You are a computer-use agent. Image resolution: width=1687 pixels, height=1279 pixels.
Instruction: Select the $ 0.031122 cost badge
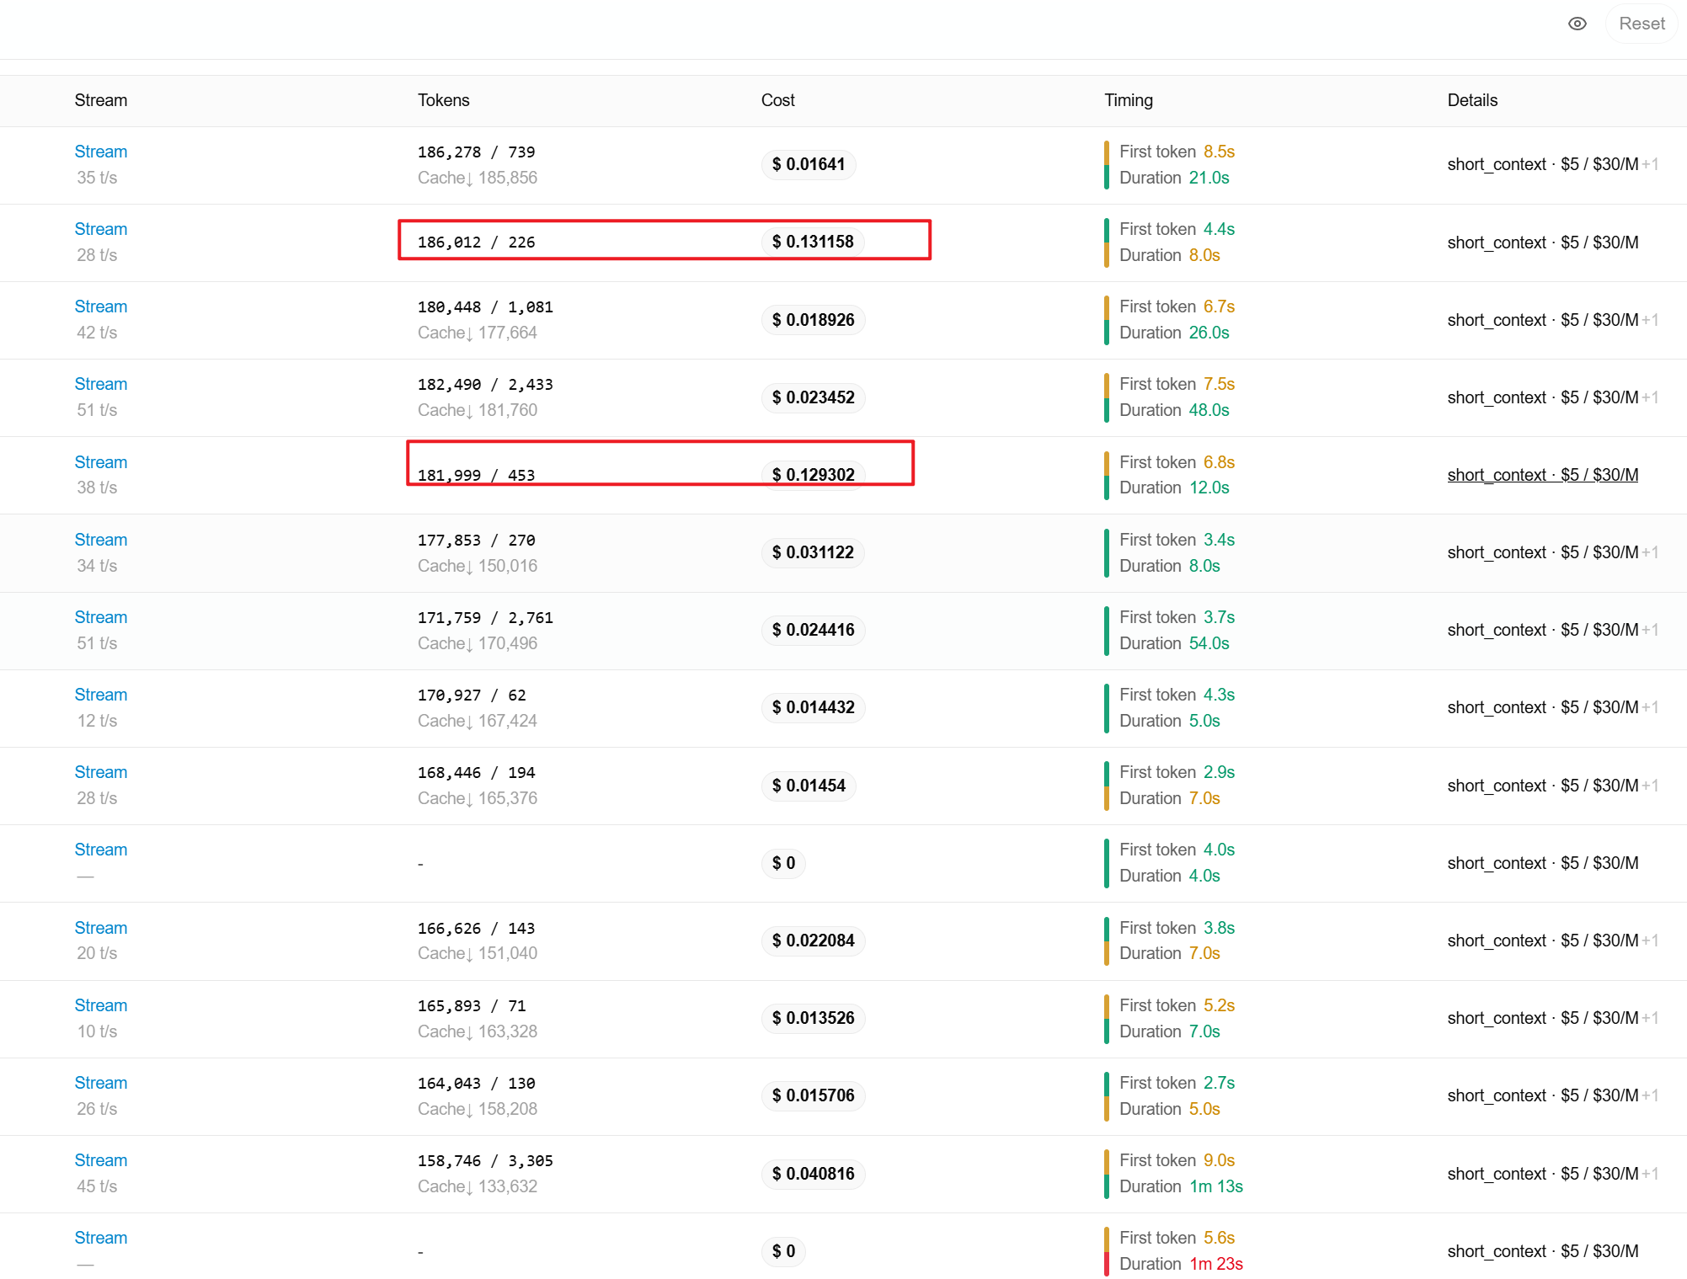[x=813, y=552]
